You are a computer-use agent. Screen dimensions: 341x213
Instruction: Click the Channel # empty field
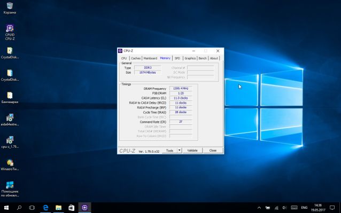click(200, 68)
